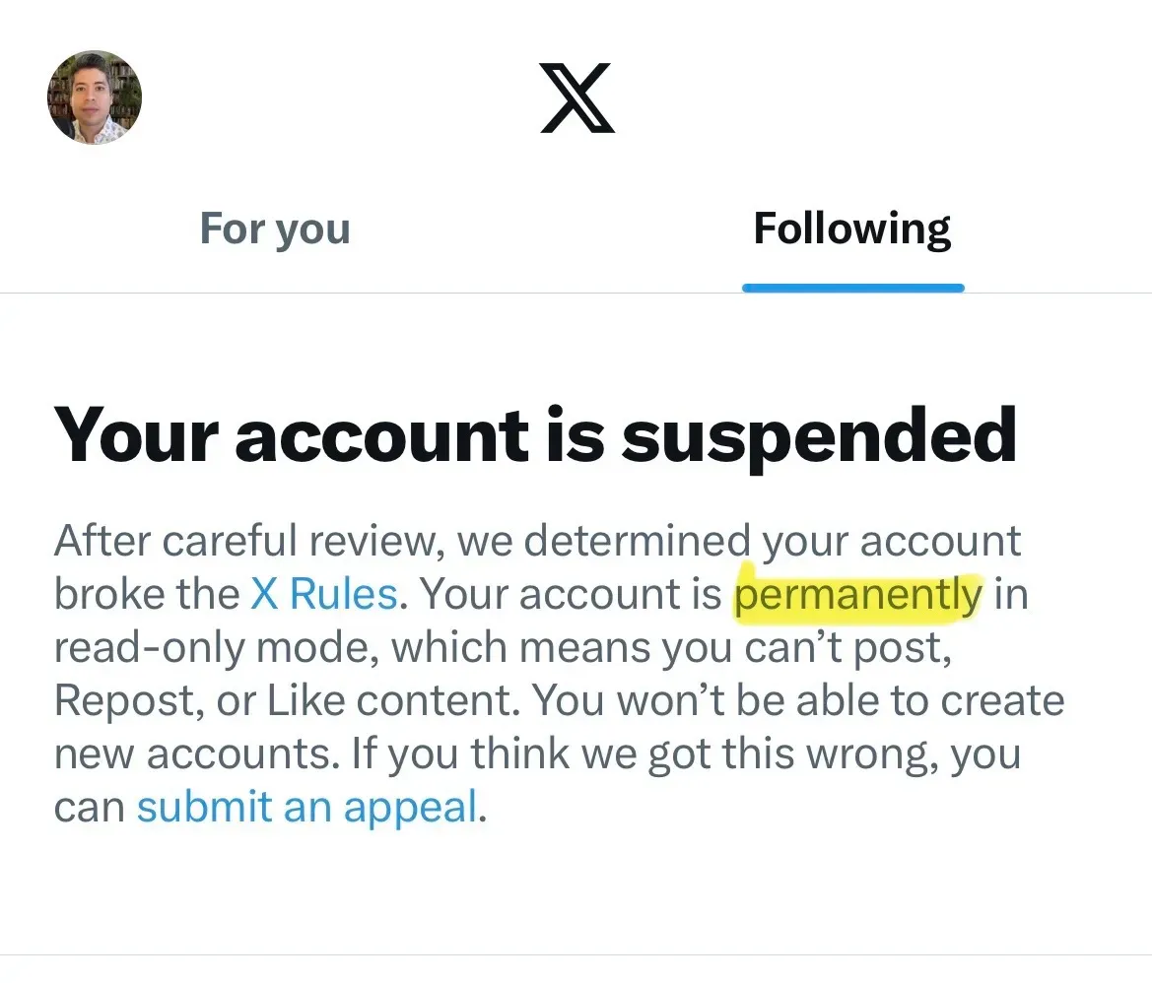Select the Following tab

point(852,229)
